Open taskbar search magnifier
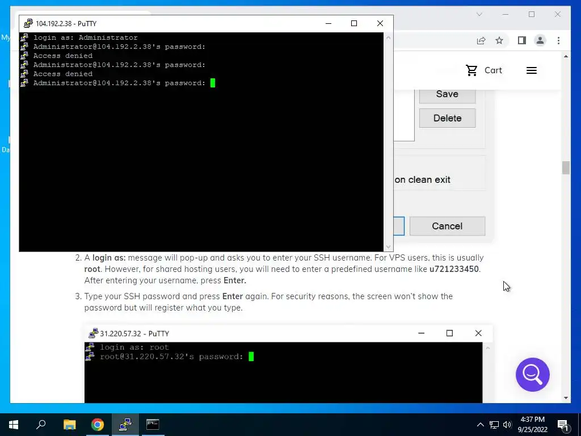Screen dimensions: 581x436 [x=41, y=425]
